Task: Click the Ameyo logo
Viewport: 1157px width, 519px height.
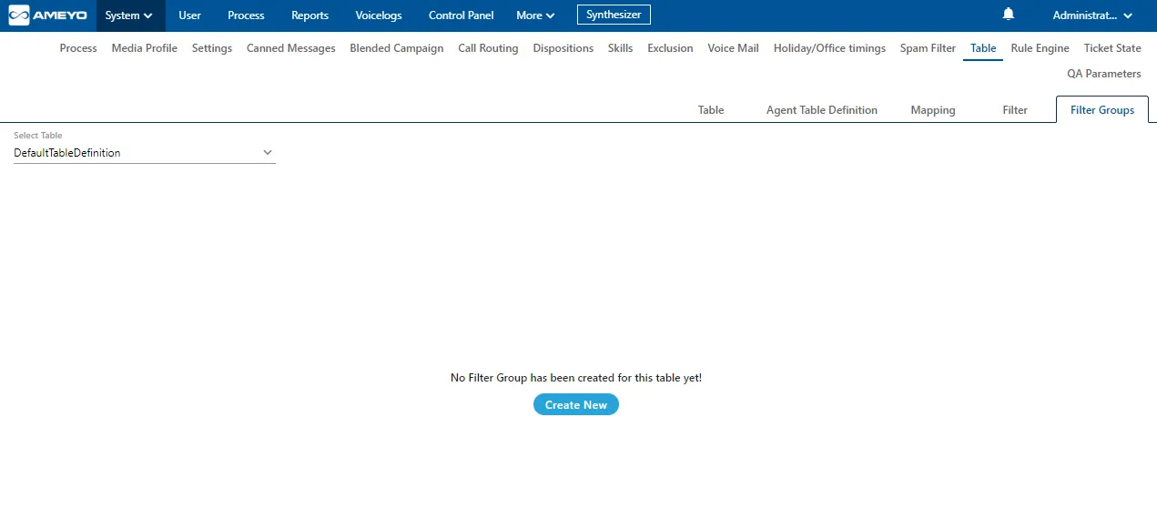Action: click(x=47, y=15)
